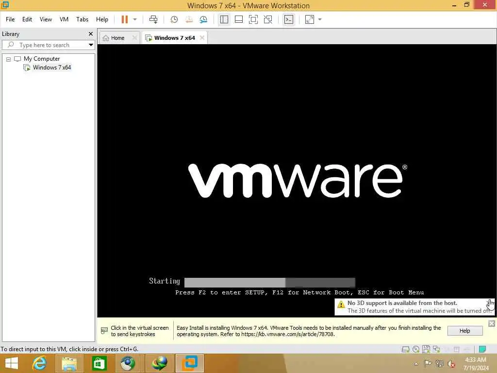Click the Action Center flag icon
The image size is (497, 373).
tap(428, 363)
